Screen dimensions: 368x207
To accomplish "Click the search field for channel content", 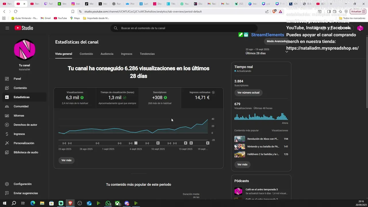I will tap(184, 28).
